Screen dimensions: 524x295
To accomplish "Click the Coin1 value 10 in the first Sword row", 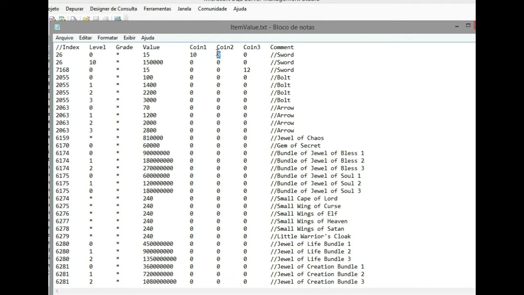I will point(193,55).
